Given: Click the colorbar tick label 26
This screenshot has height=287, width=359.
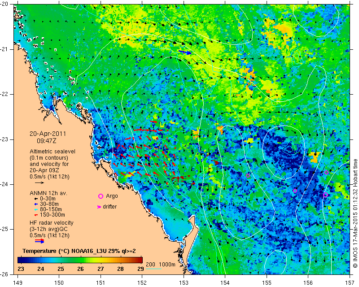Looking at the screenshot, I should pos(80,269).
